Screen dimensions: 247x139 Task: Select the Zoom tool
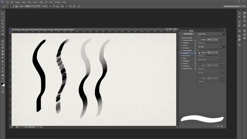pyautogui.click(x=3, y=78)
